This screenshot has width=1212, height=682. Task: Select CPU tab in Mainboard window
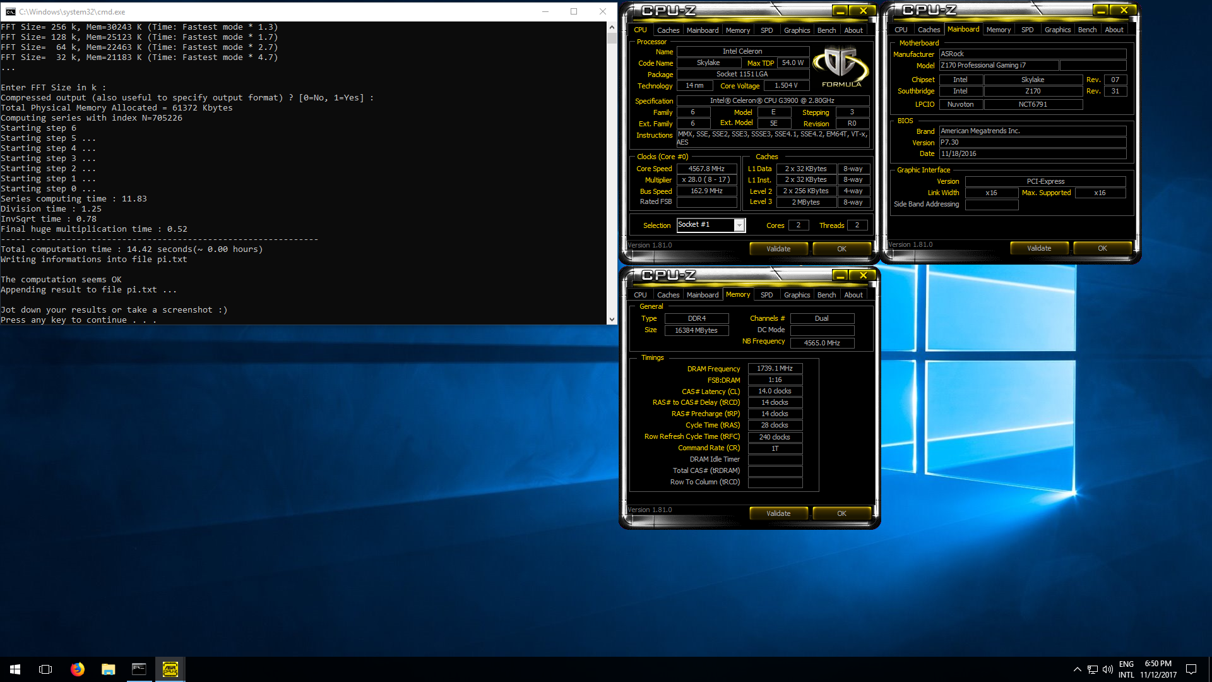[901, 30]
